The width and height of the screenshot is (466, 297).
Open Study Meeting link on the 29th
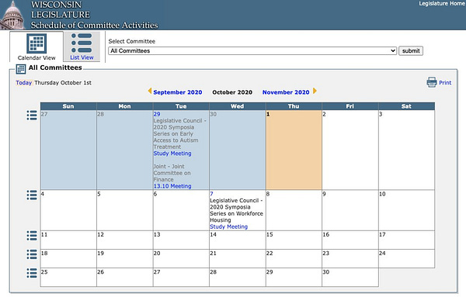coord(172,154)
